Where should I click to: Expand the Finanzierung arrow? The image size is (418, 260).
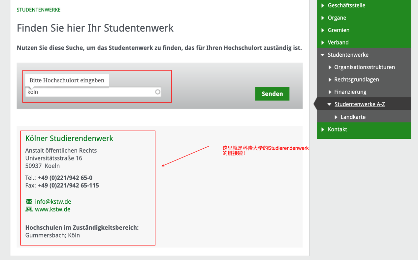[x=330, y=92]
